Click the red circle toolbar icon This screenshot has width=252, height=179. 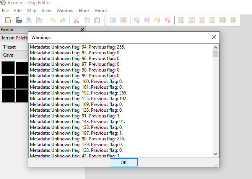pos(124,20)
